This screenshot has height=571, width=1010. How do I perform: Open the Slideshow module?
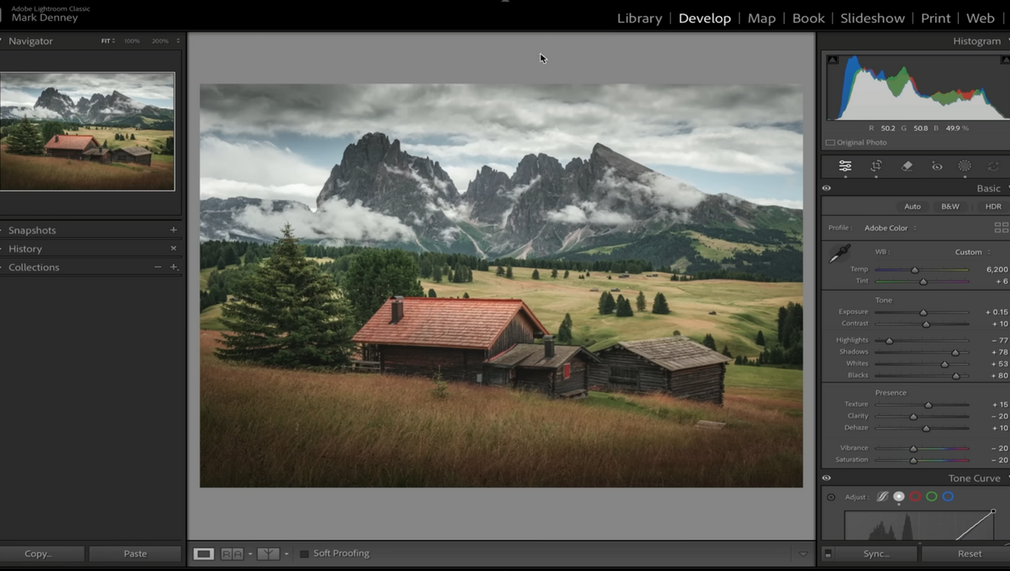coord(872,18)
